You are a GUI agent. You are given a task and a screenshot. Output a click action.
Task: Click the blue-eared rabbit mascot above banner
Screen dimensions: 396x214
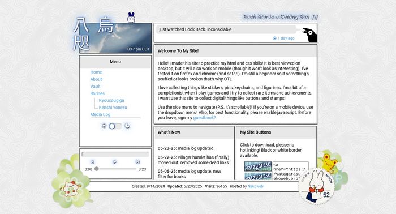(x=131, y=18)
